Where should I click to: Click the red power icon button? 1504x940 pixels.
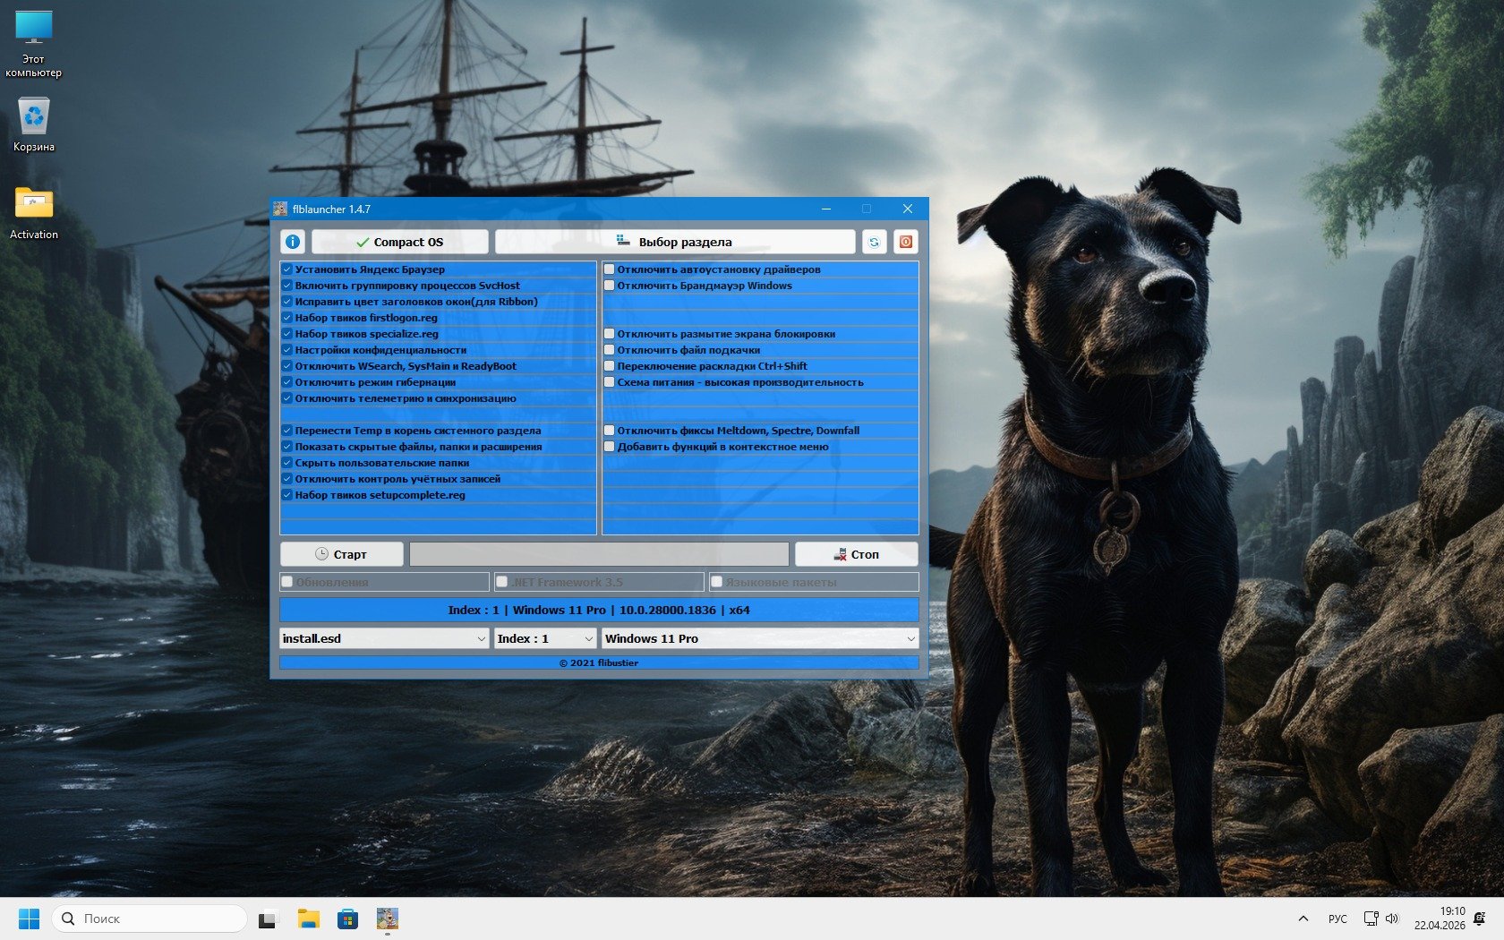905,242
